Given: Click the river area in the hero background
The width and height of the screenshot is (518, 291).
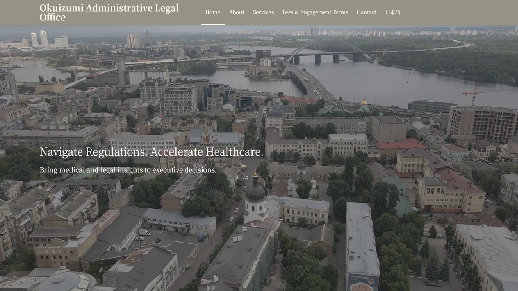Looking at the screenshot, I should 394,82.
